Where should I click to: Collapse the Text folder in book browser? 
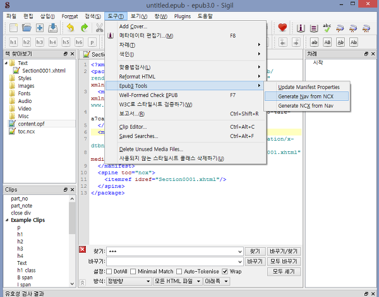click(x=6, y=63)
